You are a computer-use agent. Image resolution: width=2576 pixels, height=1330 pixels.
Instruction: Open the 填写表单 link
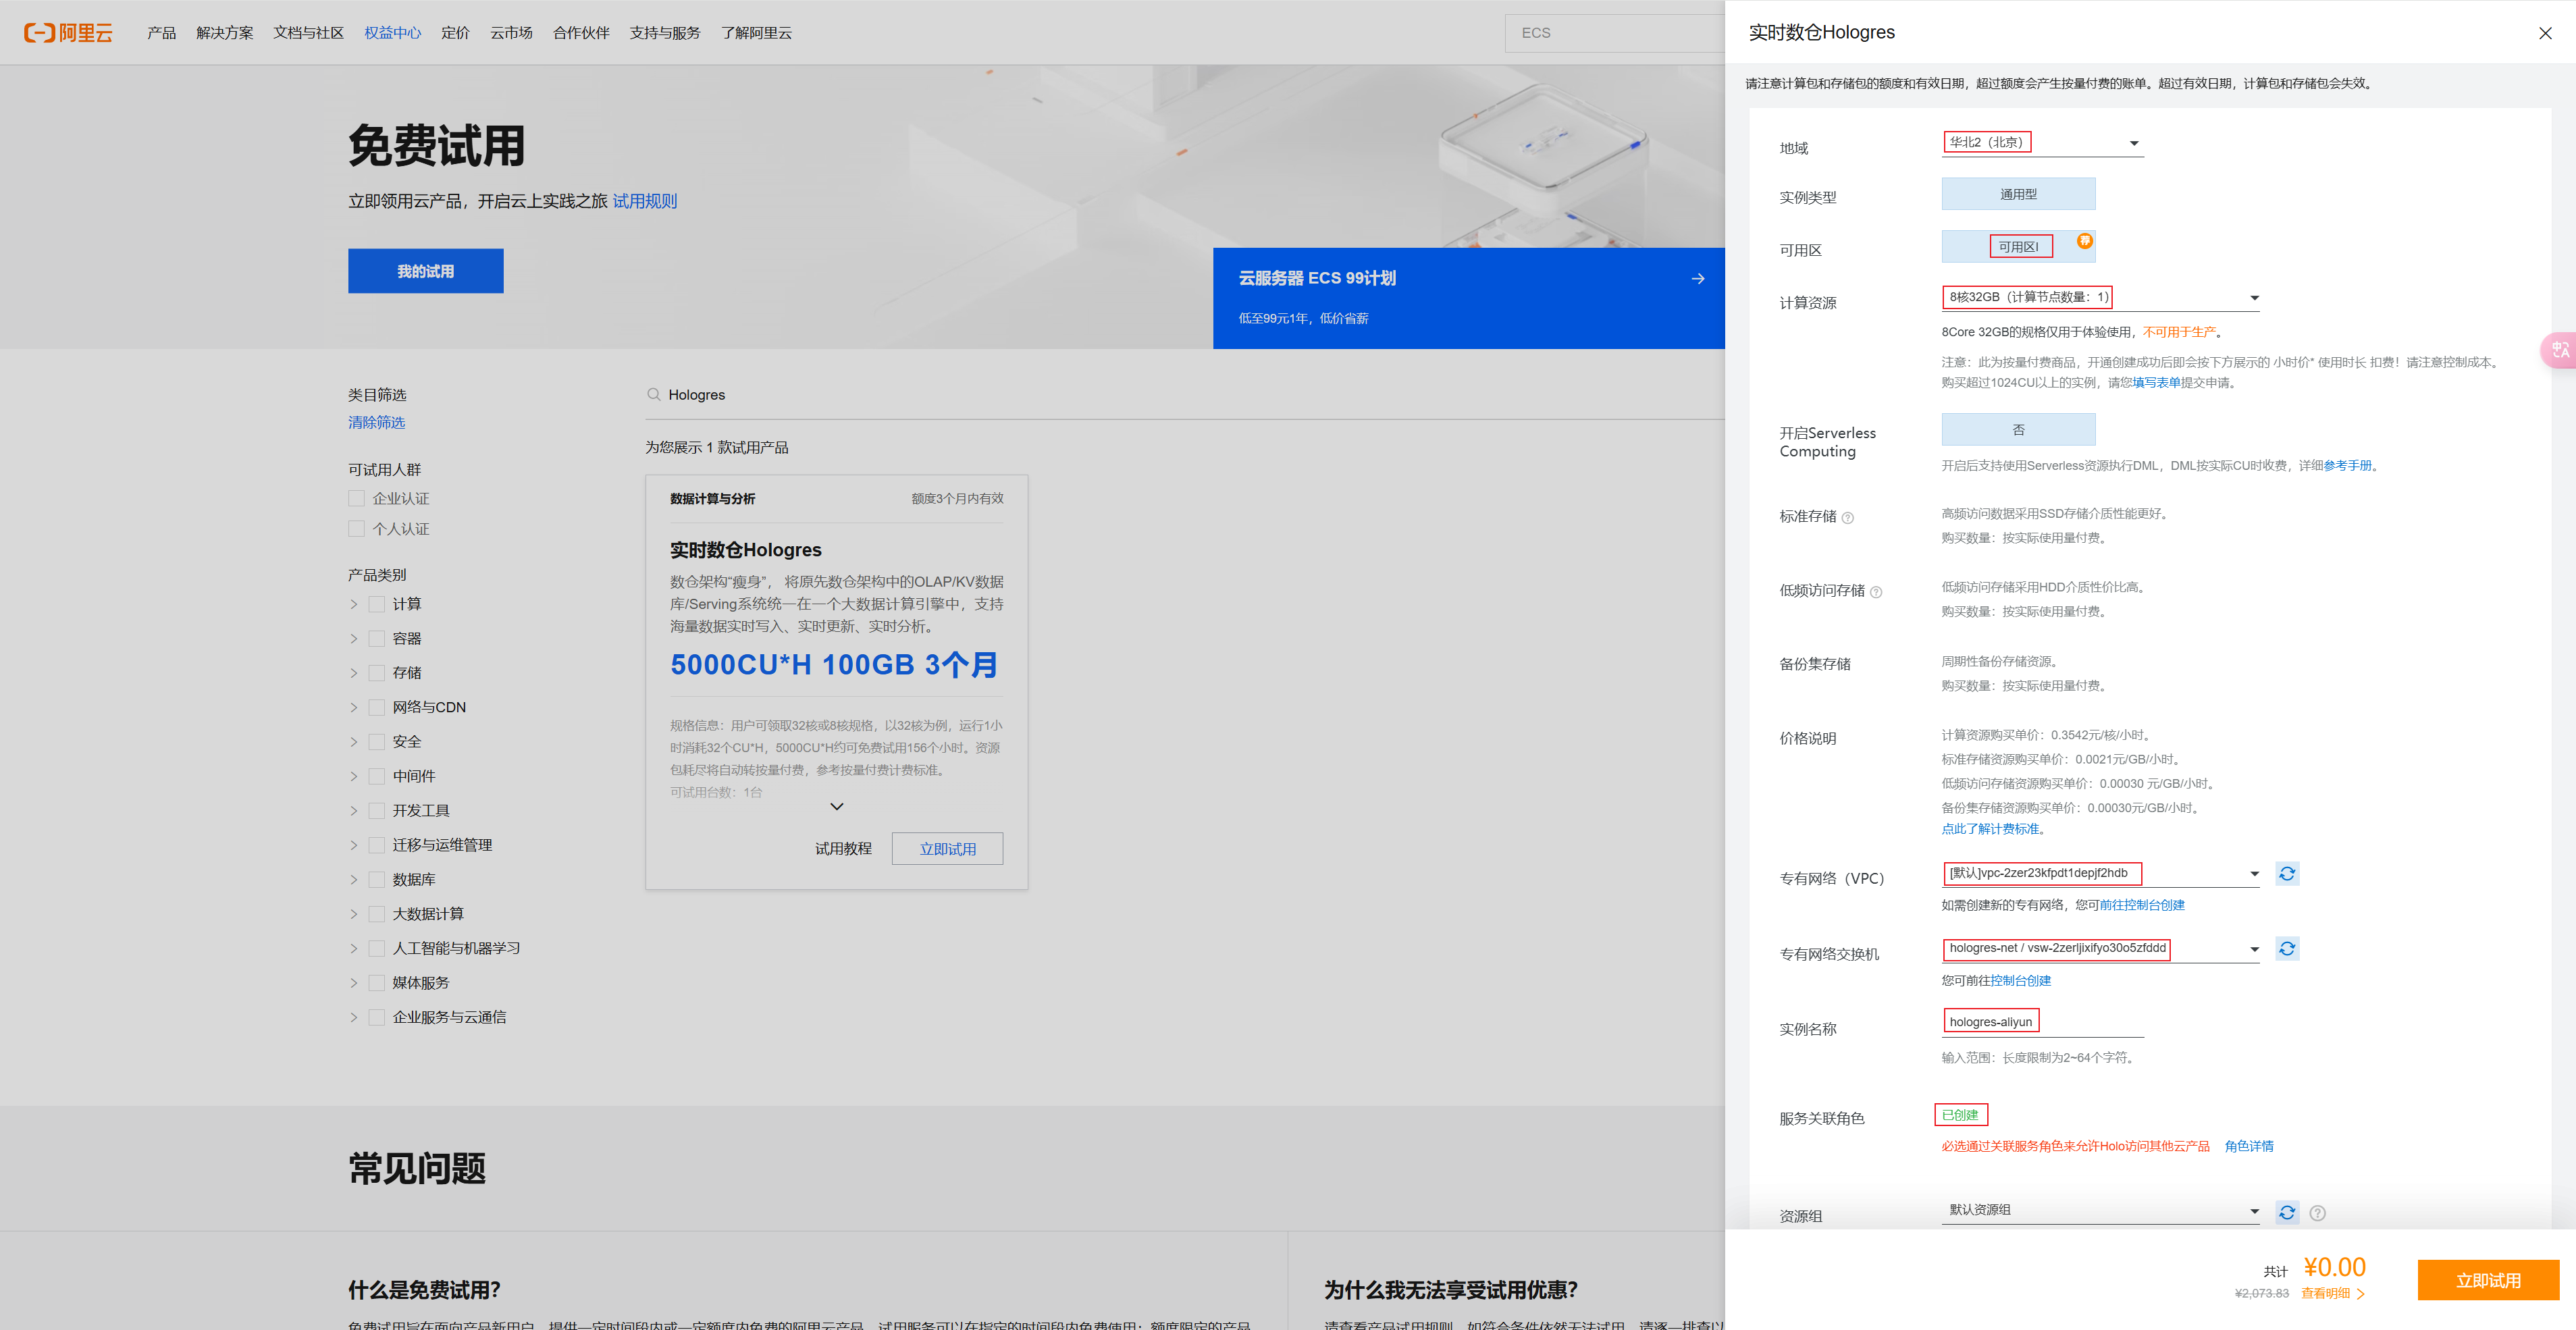tap(2156, 383)
